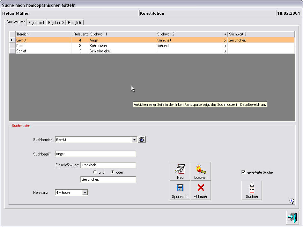Start search with the Suchen bottle icon
303x227 pixels.
252,190
